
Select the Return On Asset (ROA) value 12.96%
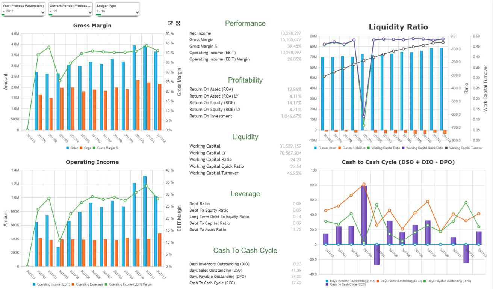coord(294,89)
